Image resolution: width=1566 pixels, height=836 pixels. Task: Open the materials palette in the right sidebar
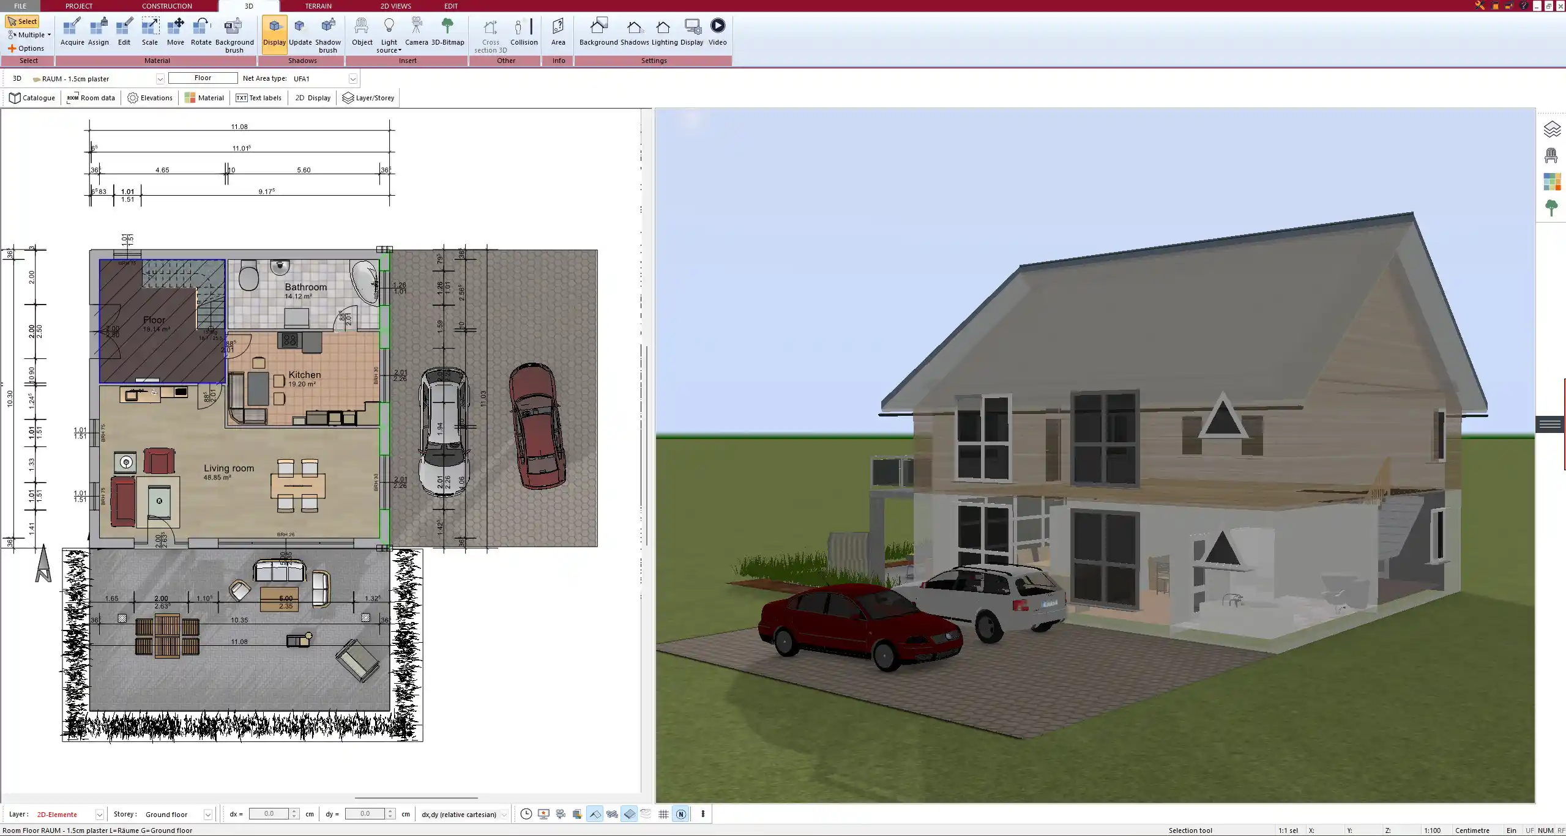(1553, 182)
